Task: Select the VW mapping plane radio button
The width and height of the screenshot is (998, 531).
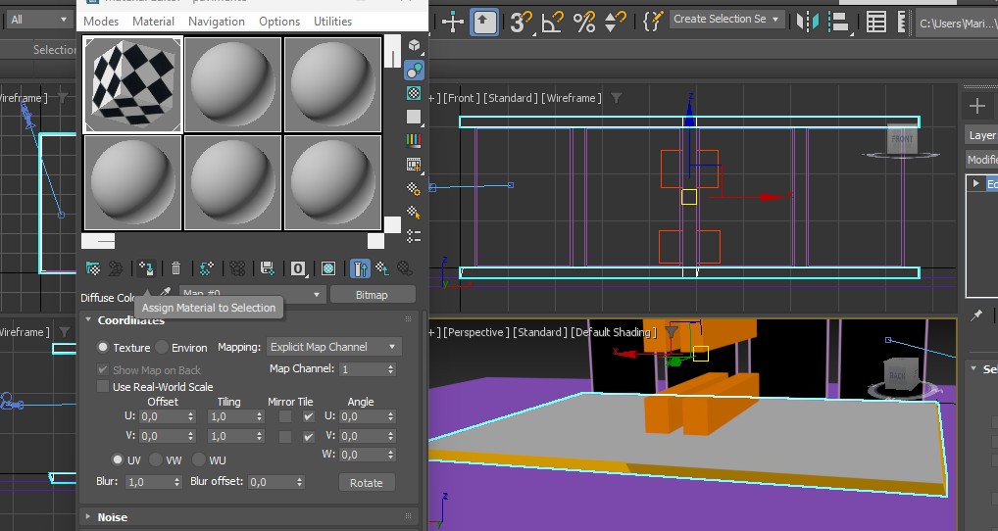Action: (x=157, y=459)
